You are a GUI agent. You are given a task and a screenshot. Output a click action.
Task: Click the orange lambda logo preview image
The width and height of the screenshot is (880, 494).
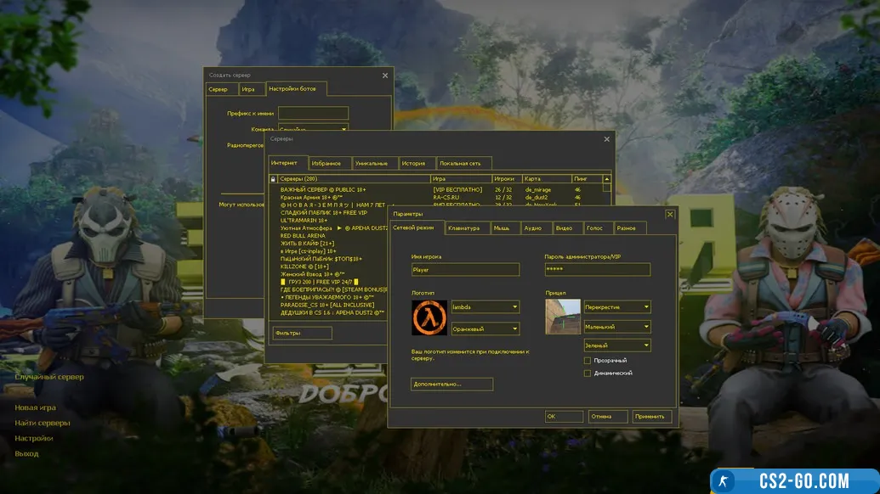point(429,317)
